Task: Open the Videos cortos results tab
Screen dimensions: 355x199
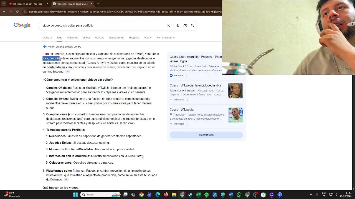Action: [x=116, y=38]
